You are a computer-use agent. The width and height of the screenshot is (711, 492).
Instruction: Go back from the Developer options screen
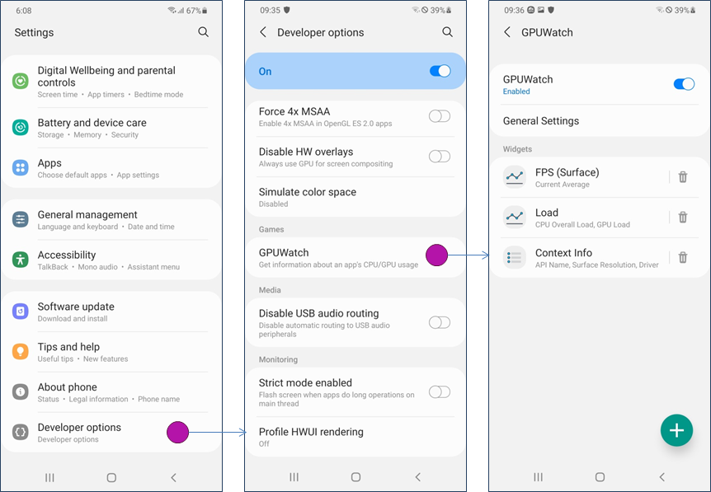click(263, 32)
